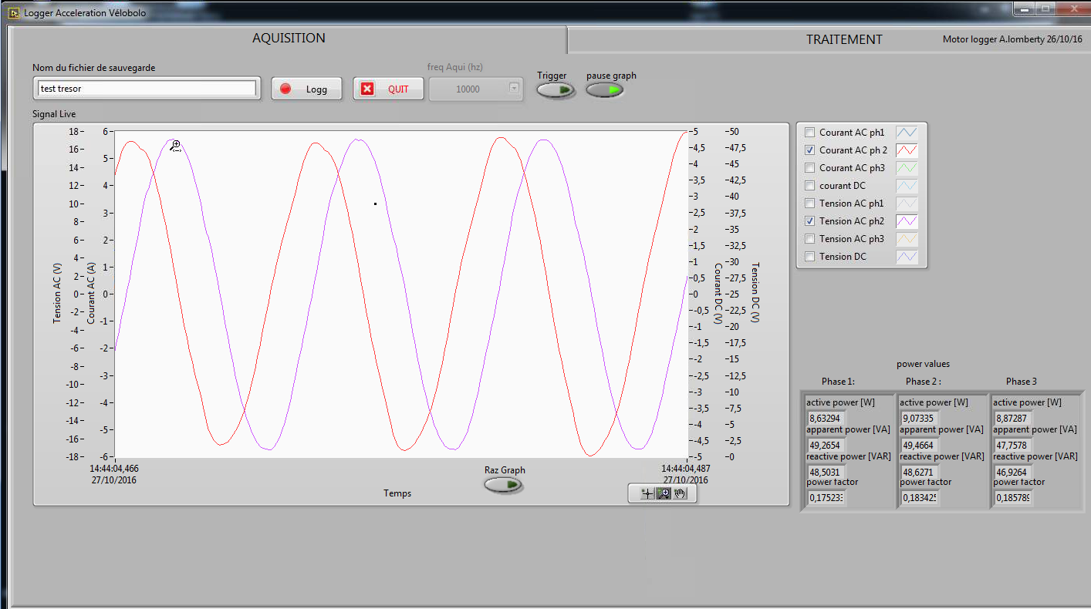1091x609 pixels.
Task: Enable the courant DC checkbox
Action: (x=809, y=186)
